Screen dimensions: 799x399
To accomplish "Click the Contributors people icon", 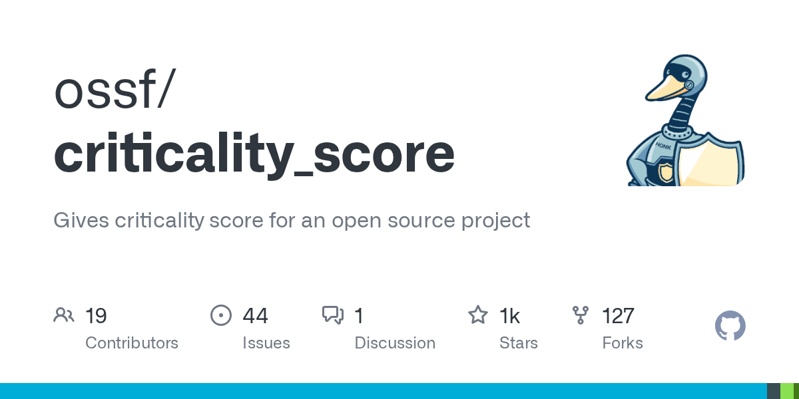I will point(64,315).
